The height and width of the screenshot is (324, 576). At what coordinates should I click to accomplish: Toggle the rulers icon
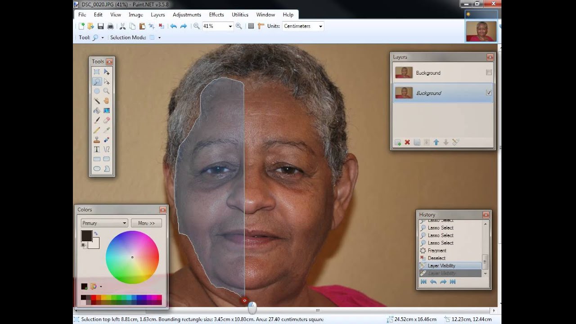[x=261, y=26]
